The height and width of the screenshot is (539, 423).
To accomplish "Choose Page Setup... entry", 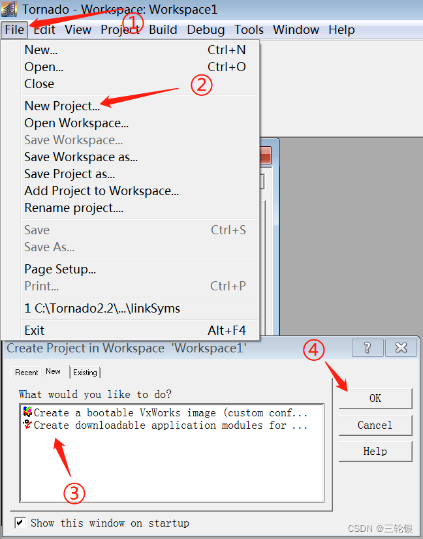I will point(140,269).
